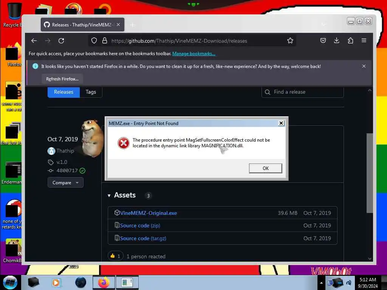Open the Windows Start orb
The image size is (387, 290).
click(x=10, y=282)
